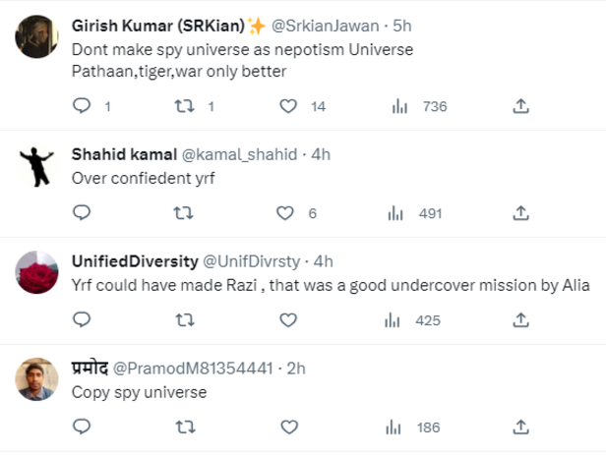
Task: Reply to Shahid kamal's tweet
Action: (x=83, y=213)
